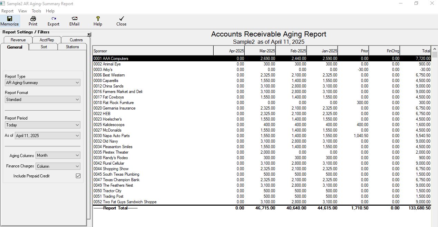This screenshot has height=227, width=438.
Task: Uncheck Include Prepaid Credit checkbox
Action: point(78,176)
